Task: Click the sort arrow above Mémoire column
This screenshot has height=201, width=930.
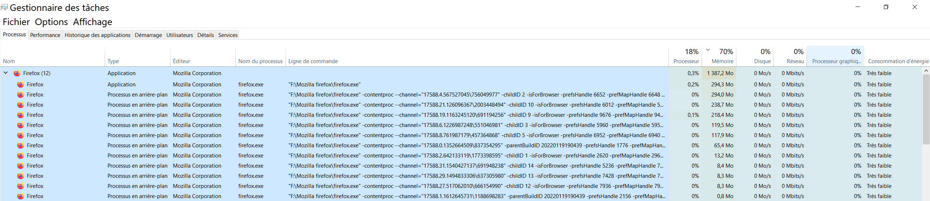Action: pyautogui.click(x=708, y=50)
